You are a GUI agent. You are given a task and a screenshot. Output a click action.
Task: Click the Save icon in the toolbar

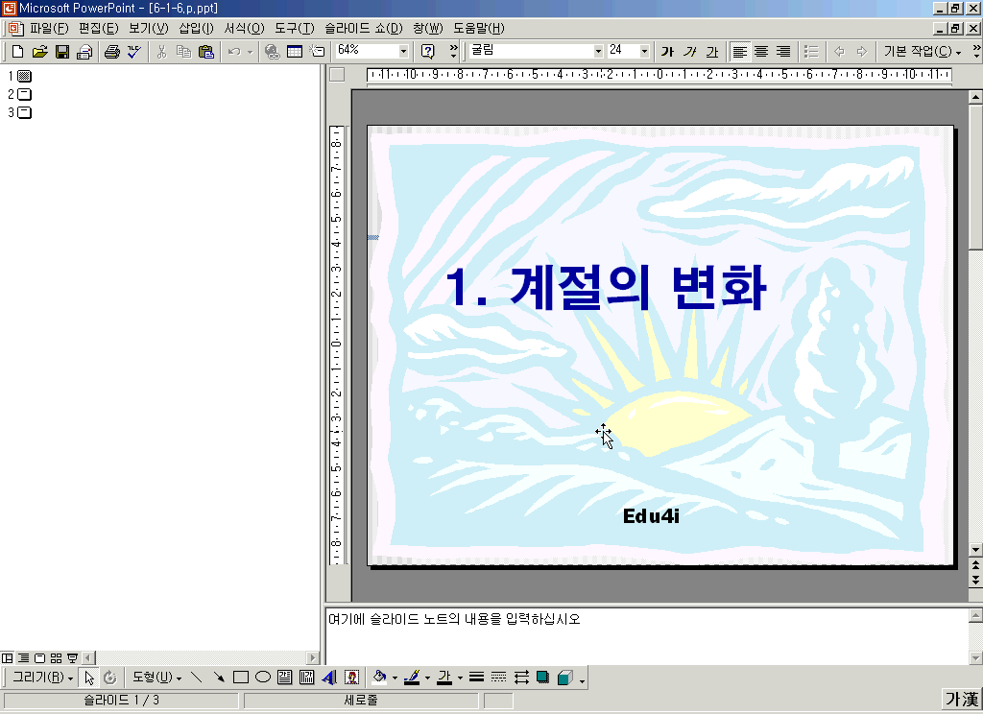tap(62, 52)
